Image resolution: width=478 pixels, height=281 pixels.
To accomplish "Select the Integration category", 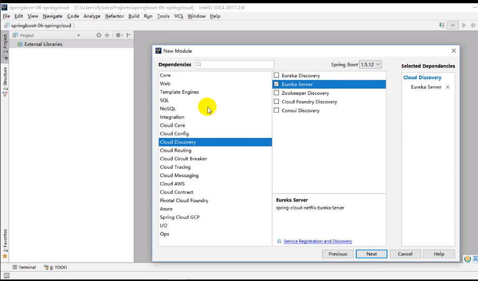I will (x=215, y=117).
